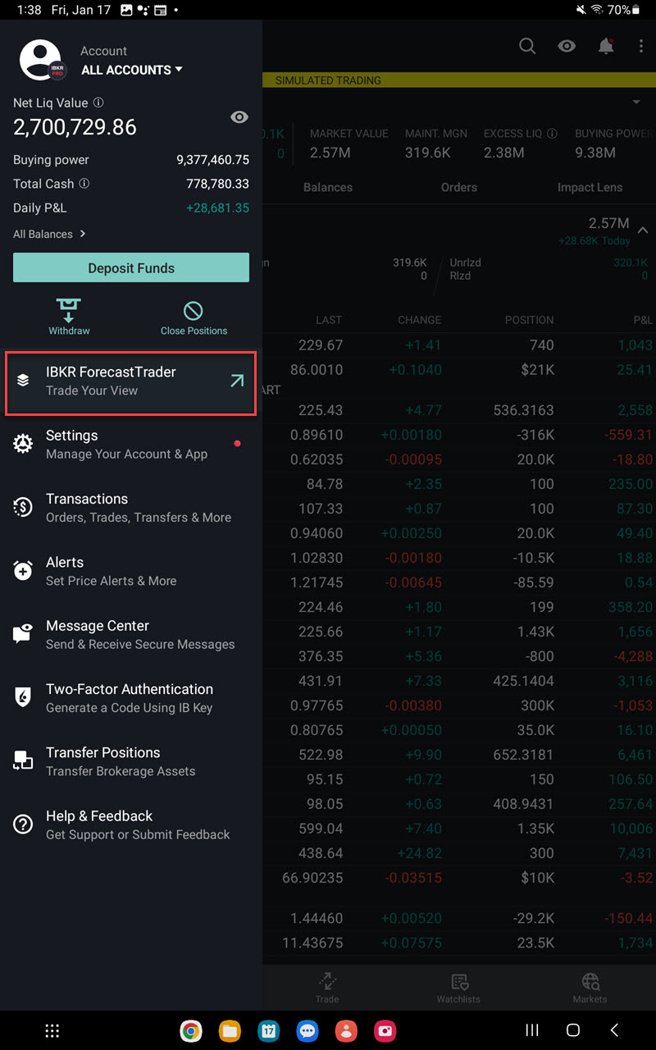Open the Markets tab in bottom navigation

[x=590, y=988]
